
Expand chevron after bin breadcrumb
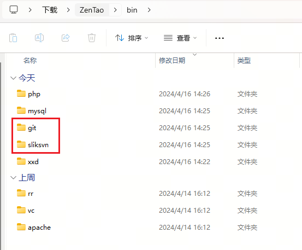pos(149,10)
